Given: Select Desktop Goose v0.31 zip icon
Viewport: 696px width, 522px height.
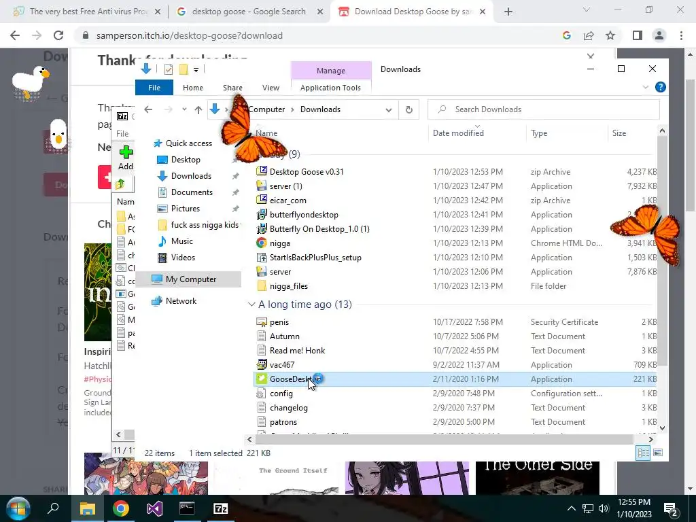Looking at the screenshot, I should 262,171.
